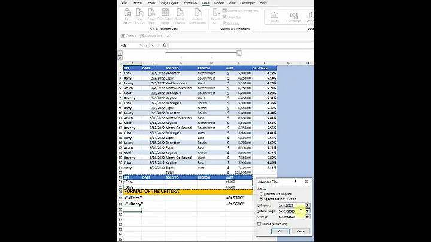431x242 pixels.
Task: Click the List range input field
Action: (x=291, y=205)
